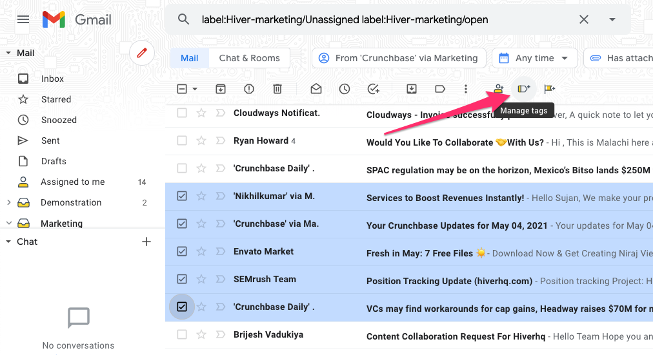
Task: Uncheck the Envato Market email
Action: (x=182, y=251)
